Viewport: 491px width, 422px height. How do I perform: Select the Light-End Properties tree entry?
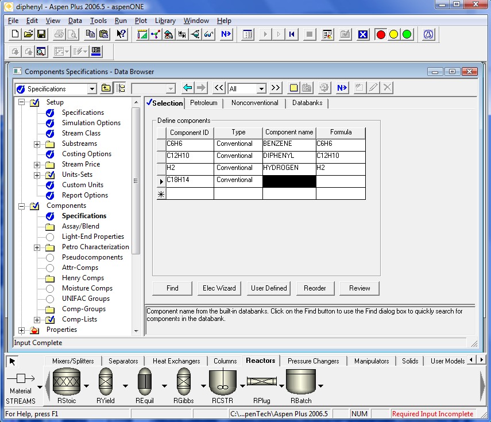[92, 237]
